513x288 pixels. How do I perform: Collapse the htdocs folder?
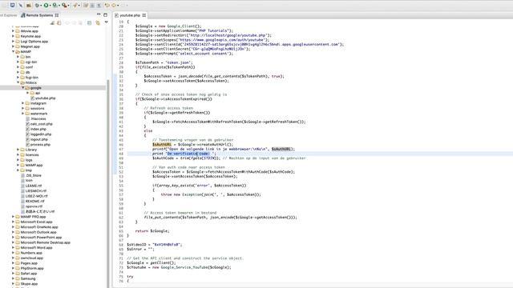[x=18, y=82]
